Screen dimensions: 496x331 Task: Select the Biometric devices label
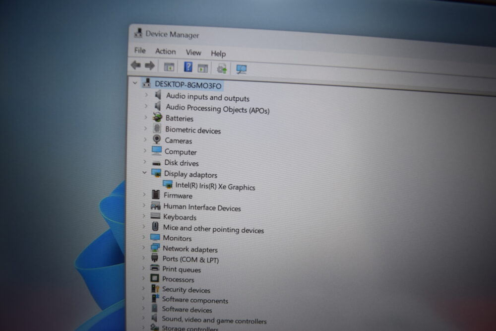(193, 130)
